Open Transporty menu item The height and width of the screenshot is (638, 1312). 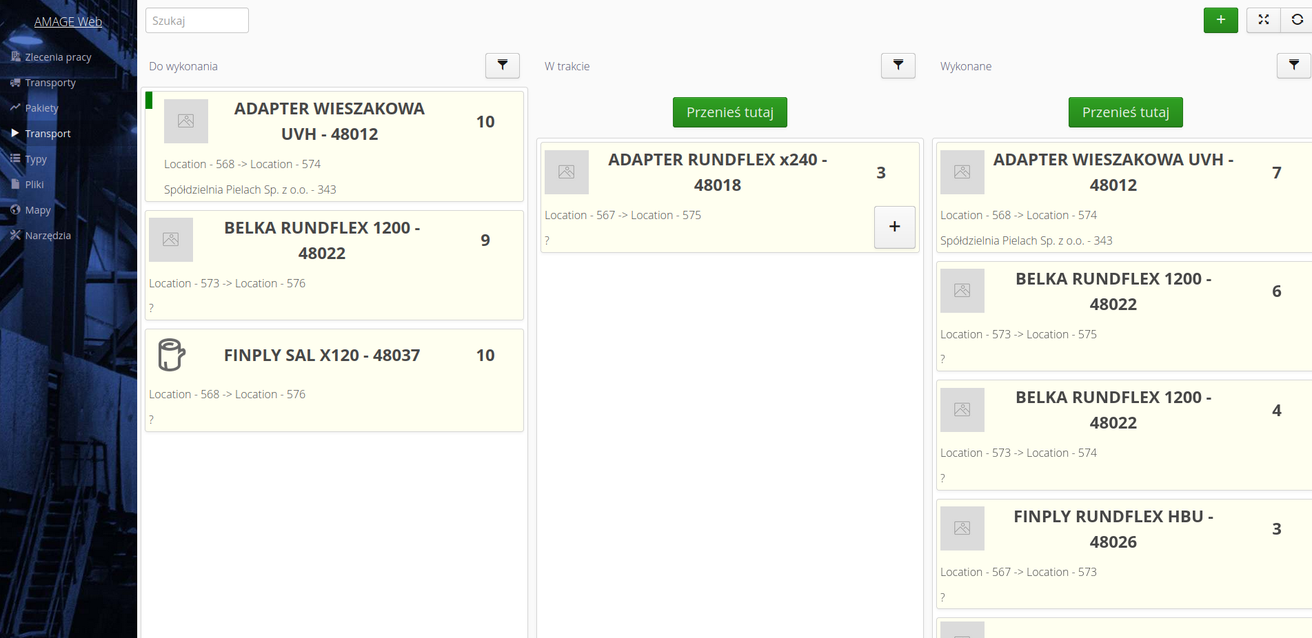pyautogui.click(x=50, y=83)
